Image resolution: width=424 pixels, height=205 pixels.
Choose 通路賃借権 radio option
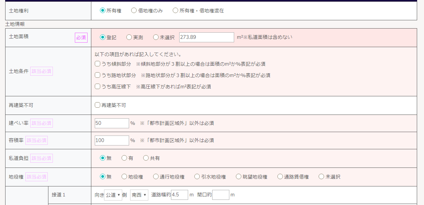click(280, 177)
